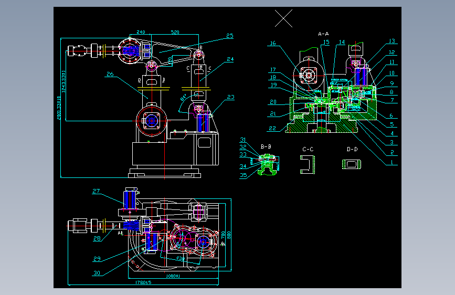Select the C-C section bracket profile drawing
The height and width of the screenshot is (295, 455).
point(308,165)
